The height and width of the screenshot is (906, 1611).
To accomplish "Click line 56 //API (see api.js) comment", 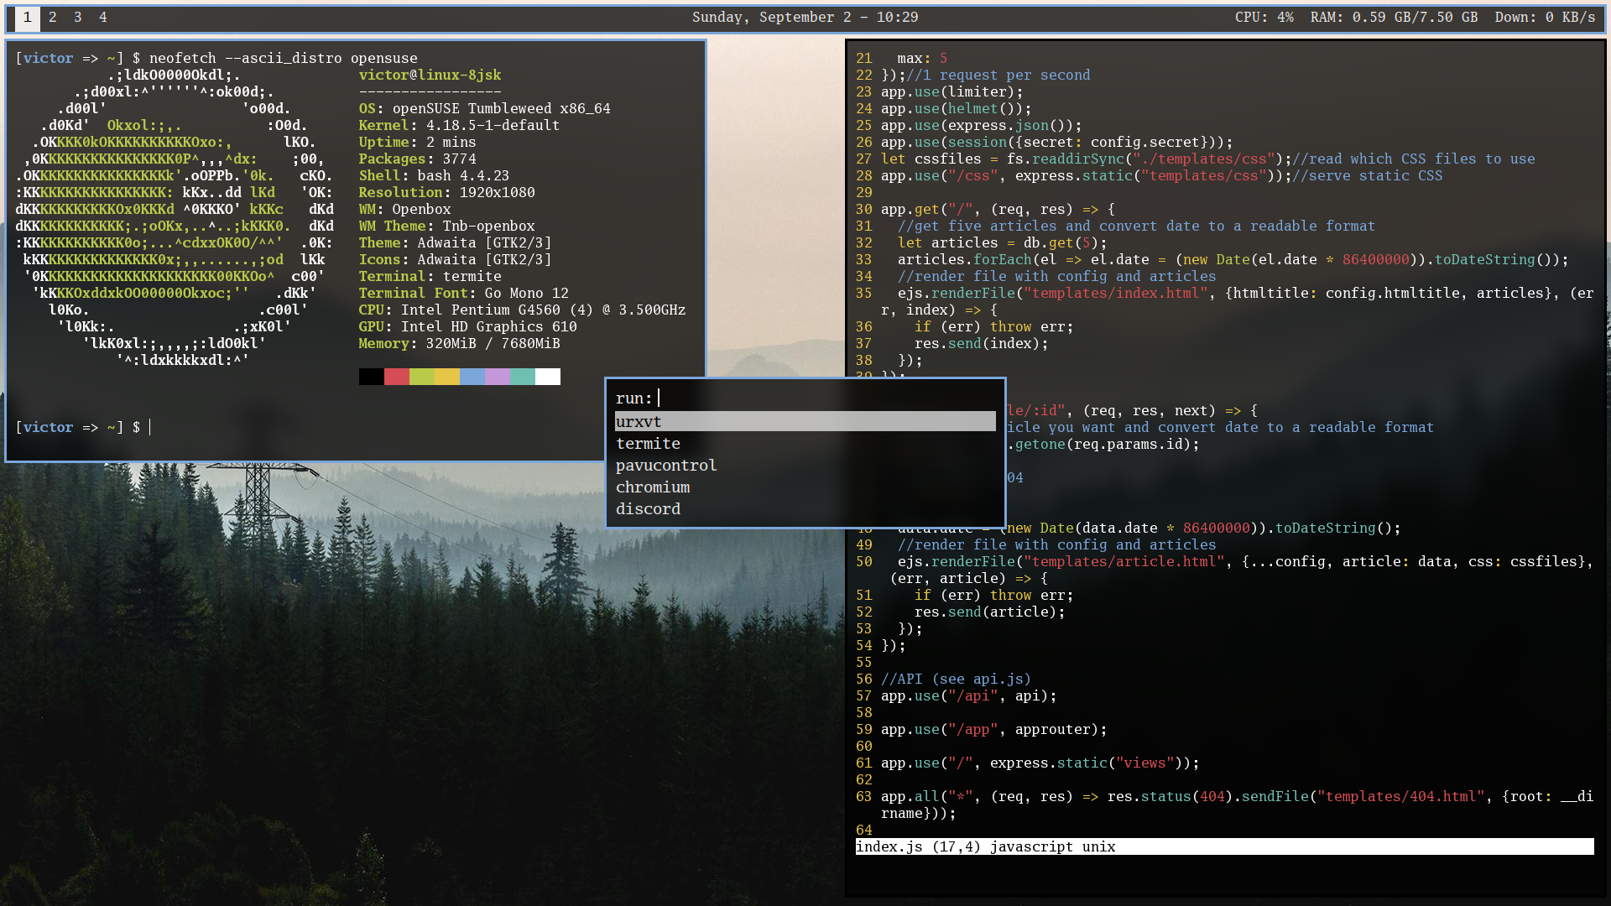I will click(957, 679).
